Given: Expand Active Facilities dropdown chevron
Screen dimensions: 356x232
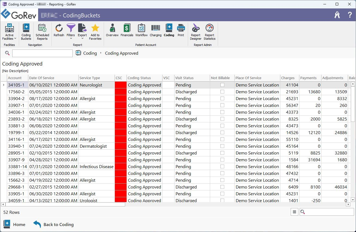Looking at the screenshot, I should pos(15,39).
